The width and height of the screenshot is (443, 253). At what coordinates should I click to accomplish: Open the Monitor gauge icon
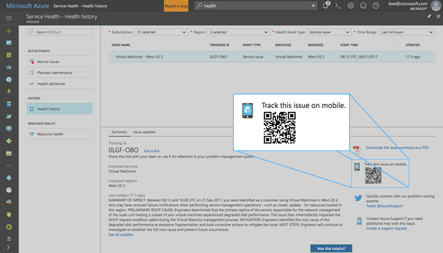pos(9,190)
